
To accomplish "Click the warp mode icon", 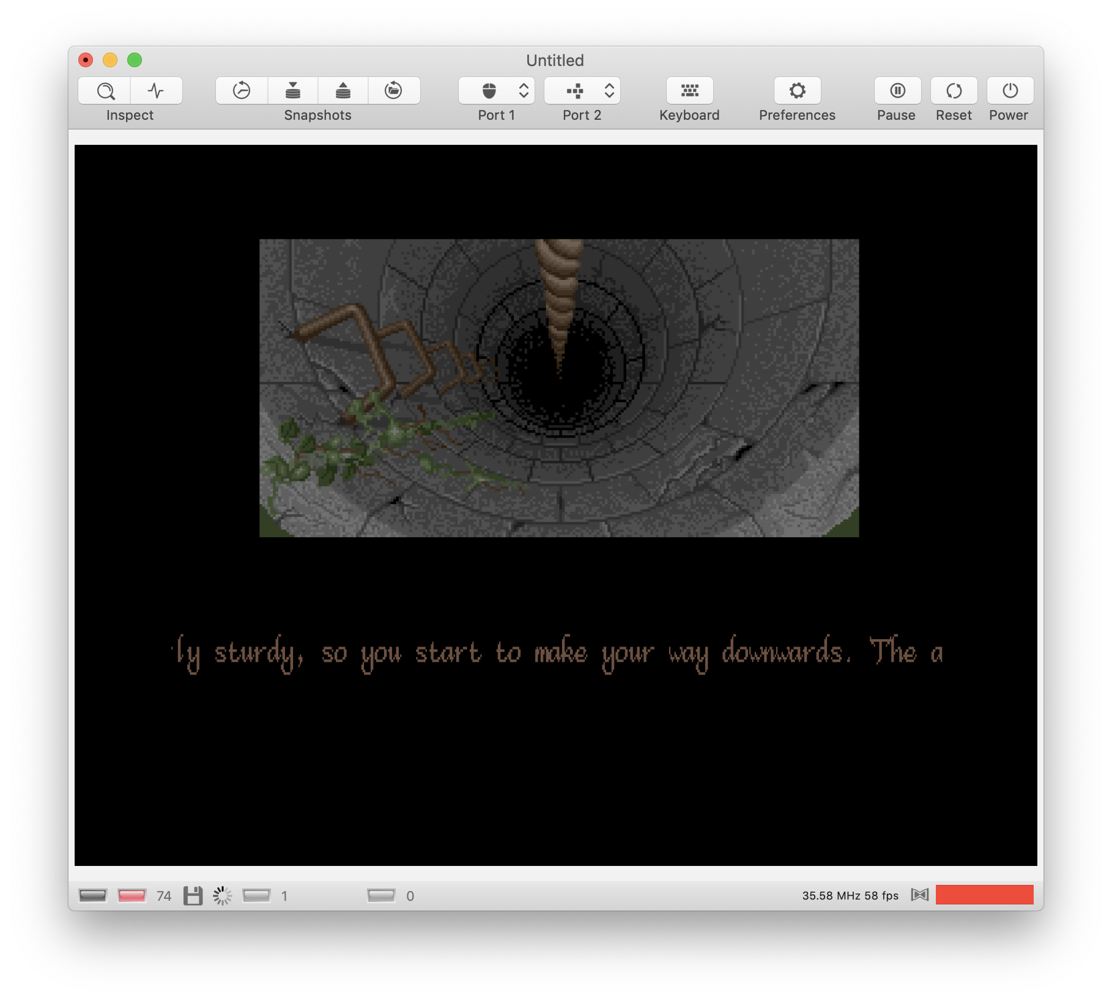I will (919, 895).
